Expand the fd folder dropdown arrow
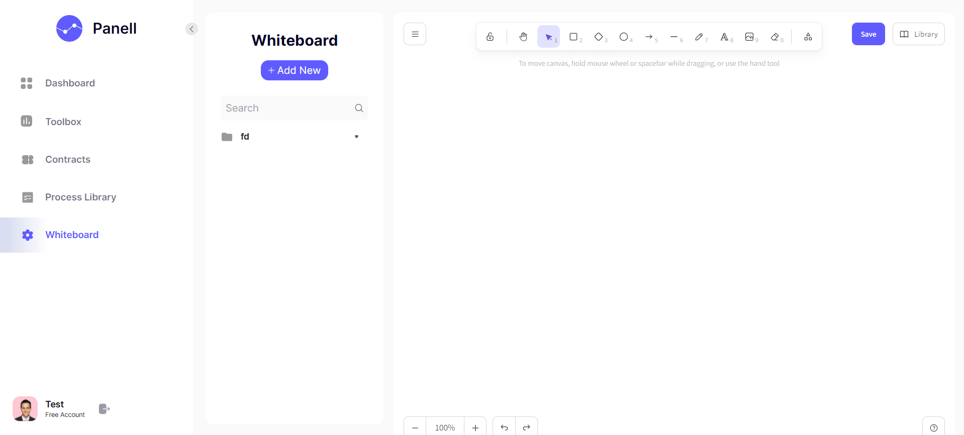 (x=356, y=137)
